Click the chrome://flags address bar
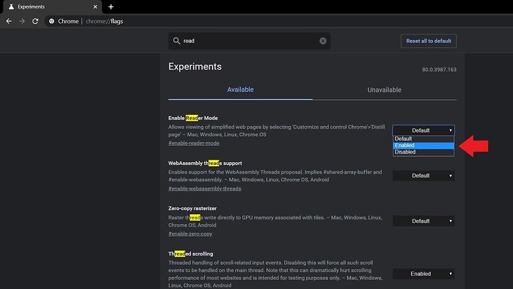513x289 pixels. 278,21
